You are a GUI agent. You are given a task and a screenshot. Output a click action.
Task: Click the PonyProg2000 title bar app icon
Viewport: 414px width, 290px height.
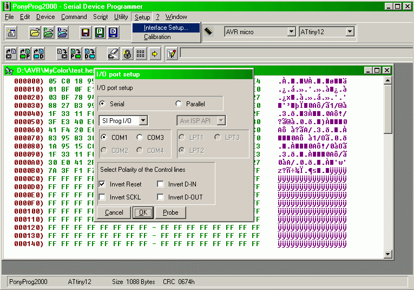click(x=6, y=7)
